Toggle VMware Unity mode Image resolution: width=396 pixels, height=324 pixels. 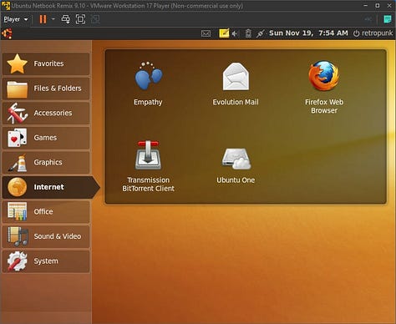(95, 19)
